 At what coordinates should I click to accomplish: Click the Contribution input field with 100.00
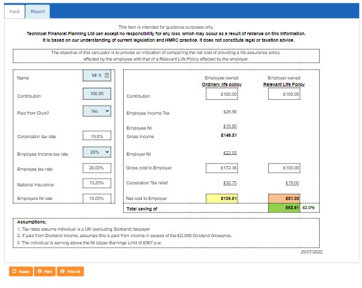pyautogui.click(x=97, y=94)
